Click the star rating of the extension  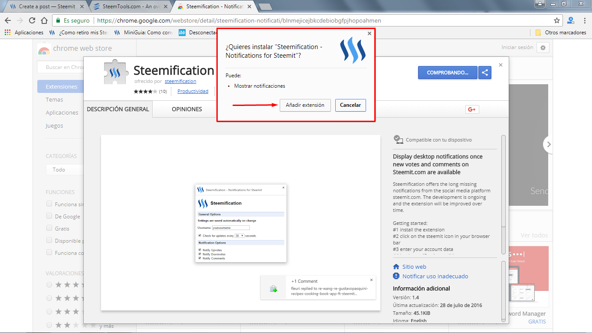click(x=146, y=92)
